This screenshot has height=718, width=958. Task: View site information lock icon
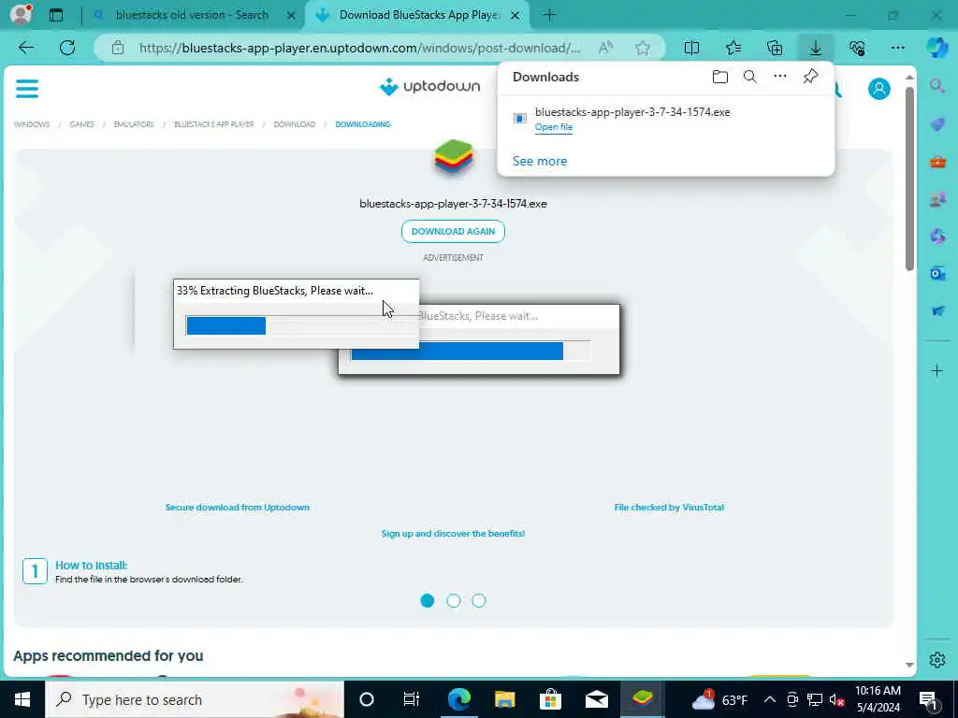tap(118, 48)
